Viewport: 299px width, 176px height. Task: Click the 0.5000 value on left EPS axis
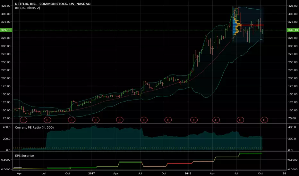[6, 160]
